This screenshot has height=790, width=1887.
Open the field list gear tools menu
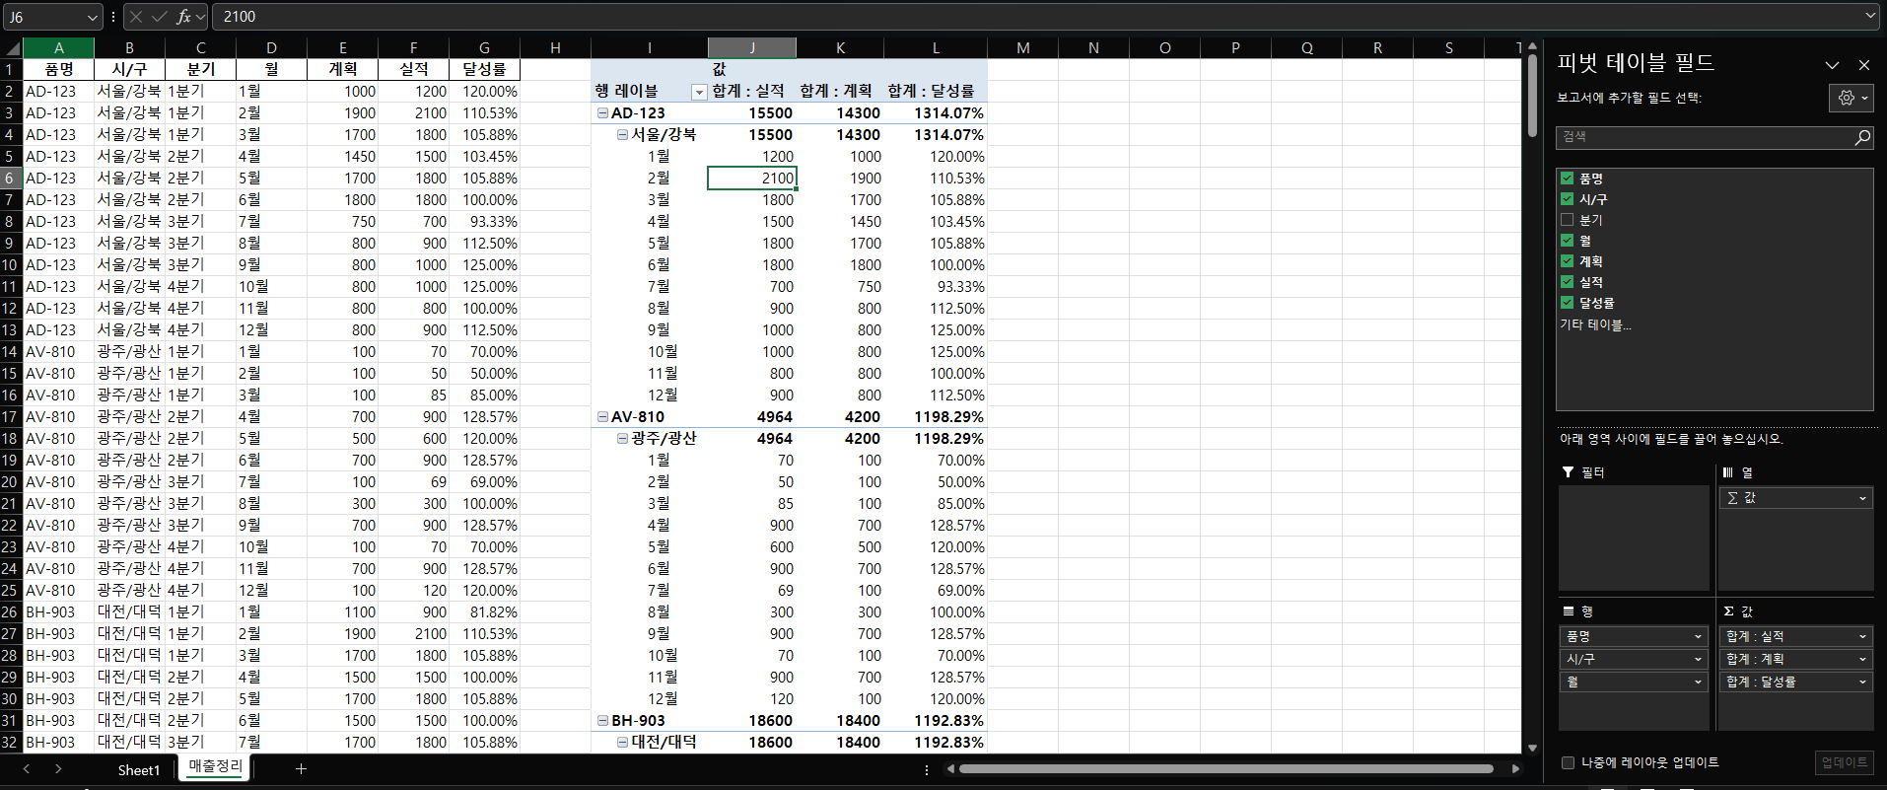coord(1852,98)
